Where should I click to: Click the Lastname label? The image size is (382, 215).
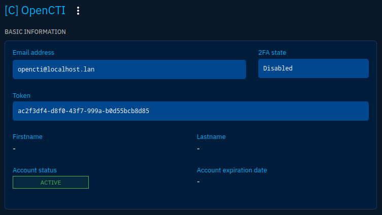click(x=211, y=136)
